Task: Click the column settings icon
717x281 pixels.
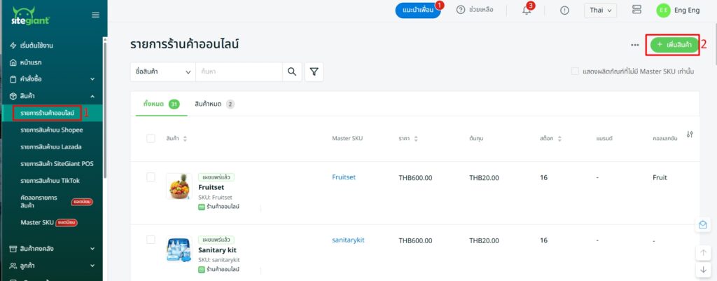Action: [690, 134]
